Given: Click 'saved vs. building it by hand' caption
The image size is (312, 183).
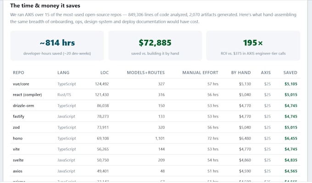Looking at the screenshot, I should tap(155, 53).
